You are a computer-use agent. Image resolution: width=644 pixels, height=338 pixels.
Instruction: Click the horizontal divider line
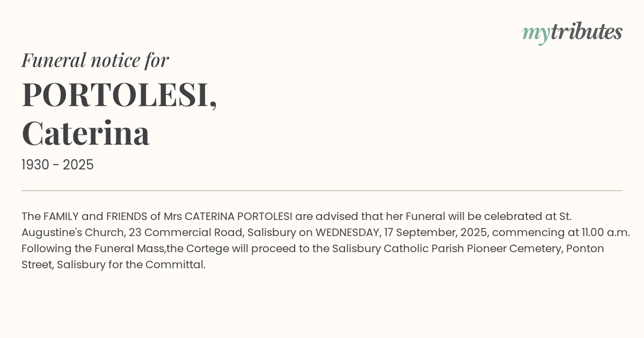[322, 190]
